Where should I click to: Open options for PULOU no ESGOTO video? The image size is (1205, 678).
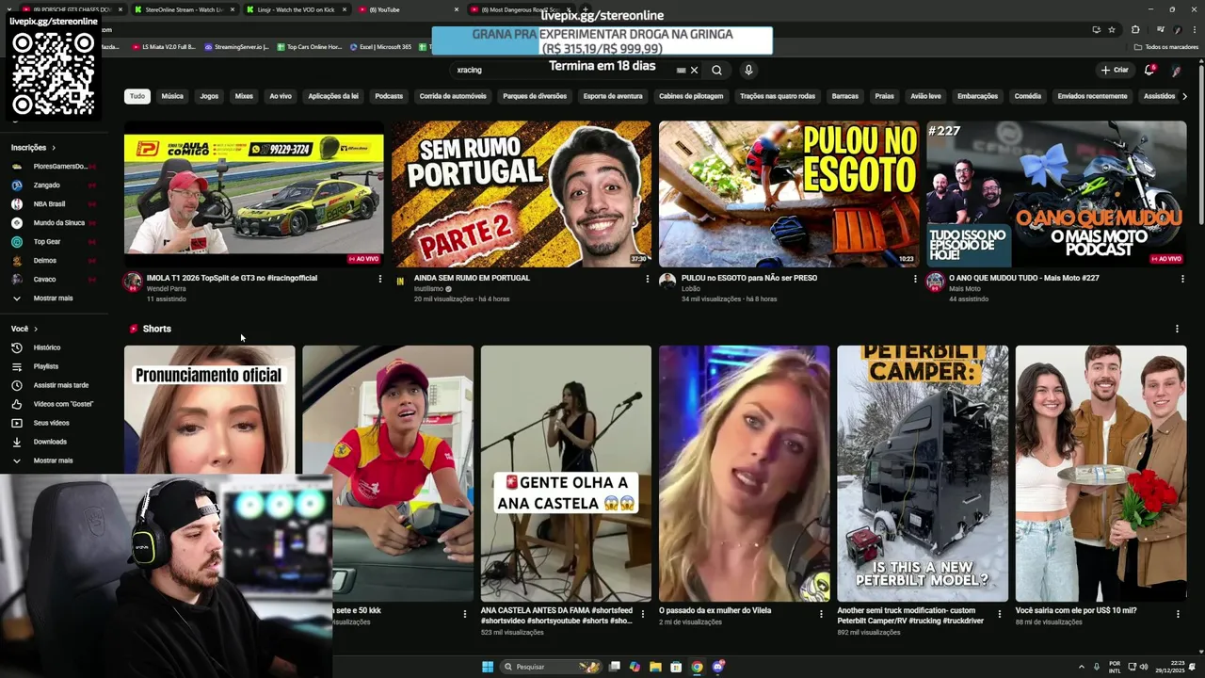point(914,279)
